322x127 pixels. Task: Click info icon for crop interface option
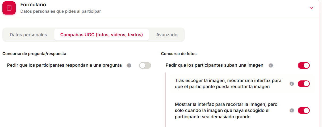pos(292,84)
